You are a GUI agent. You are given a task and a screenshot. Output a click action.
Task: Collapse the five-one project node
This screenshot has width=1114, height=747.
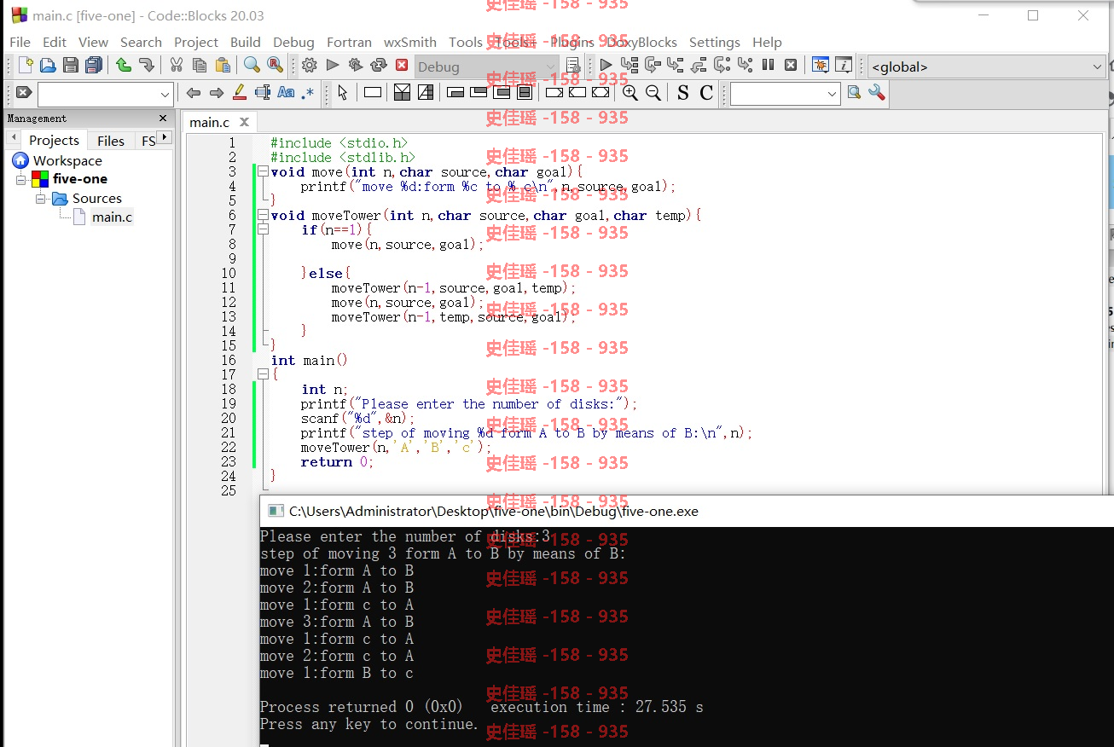click(x=21, y=179)
